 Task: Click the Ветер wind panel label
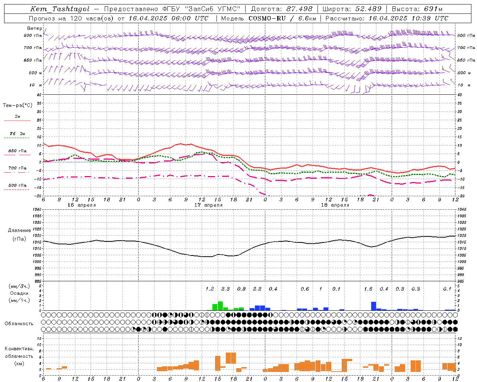[x=34, y=28]
